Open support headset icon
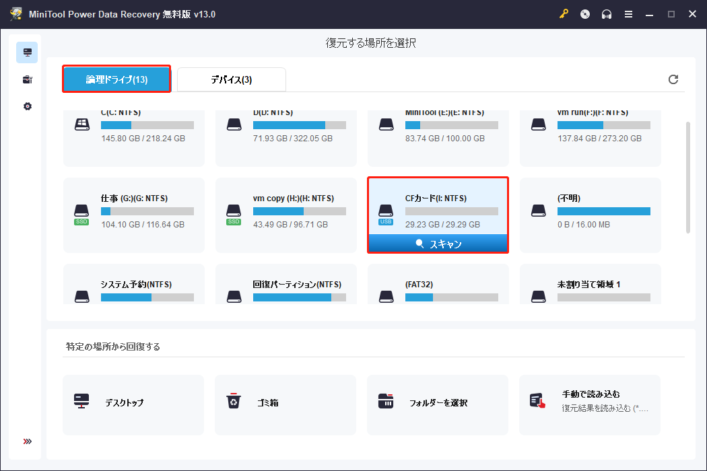Screen dimensions: 707x471 (607, 14)
